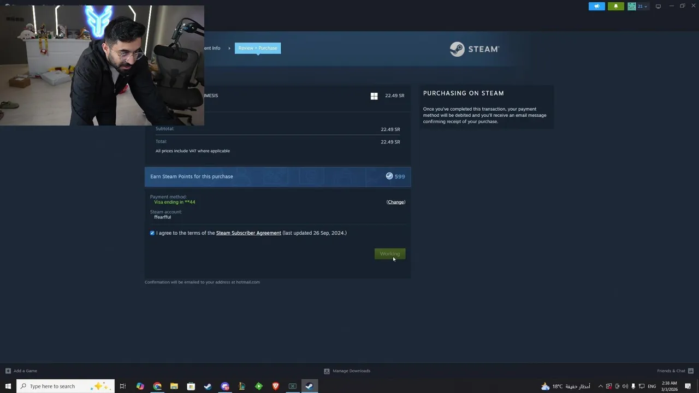Click the tray screen recording icon
The height and width of the screenshot is (393, 699).
pyautogui.click(x=609, y=386)
